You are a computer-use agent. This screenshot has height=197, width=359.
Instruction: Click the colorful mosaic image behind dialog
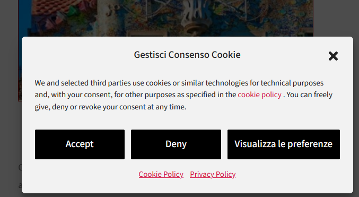[x=166, y=18]
